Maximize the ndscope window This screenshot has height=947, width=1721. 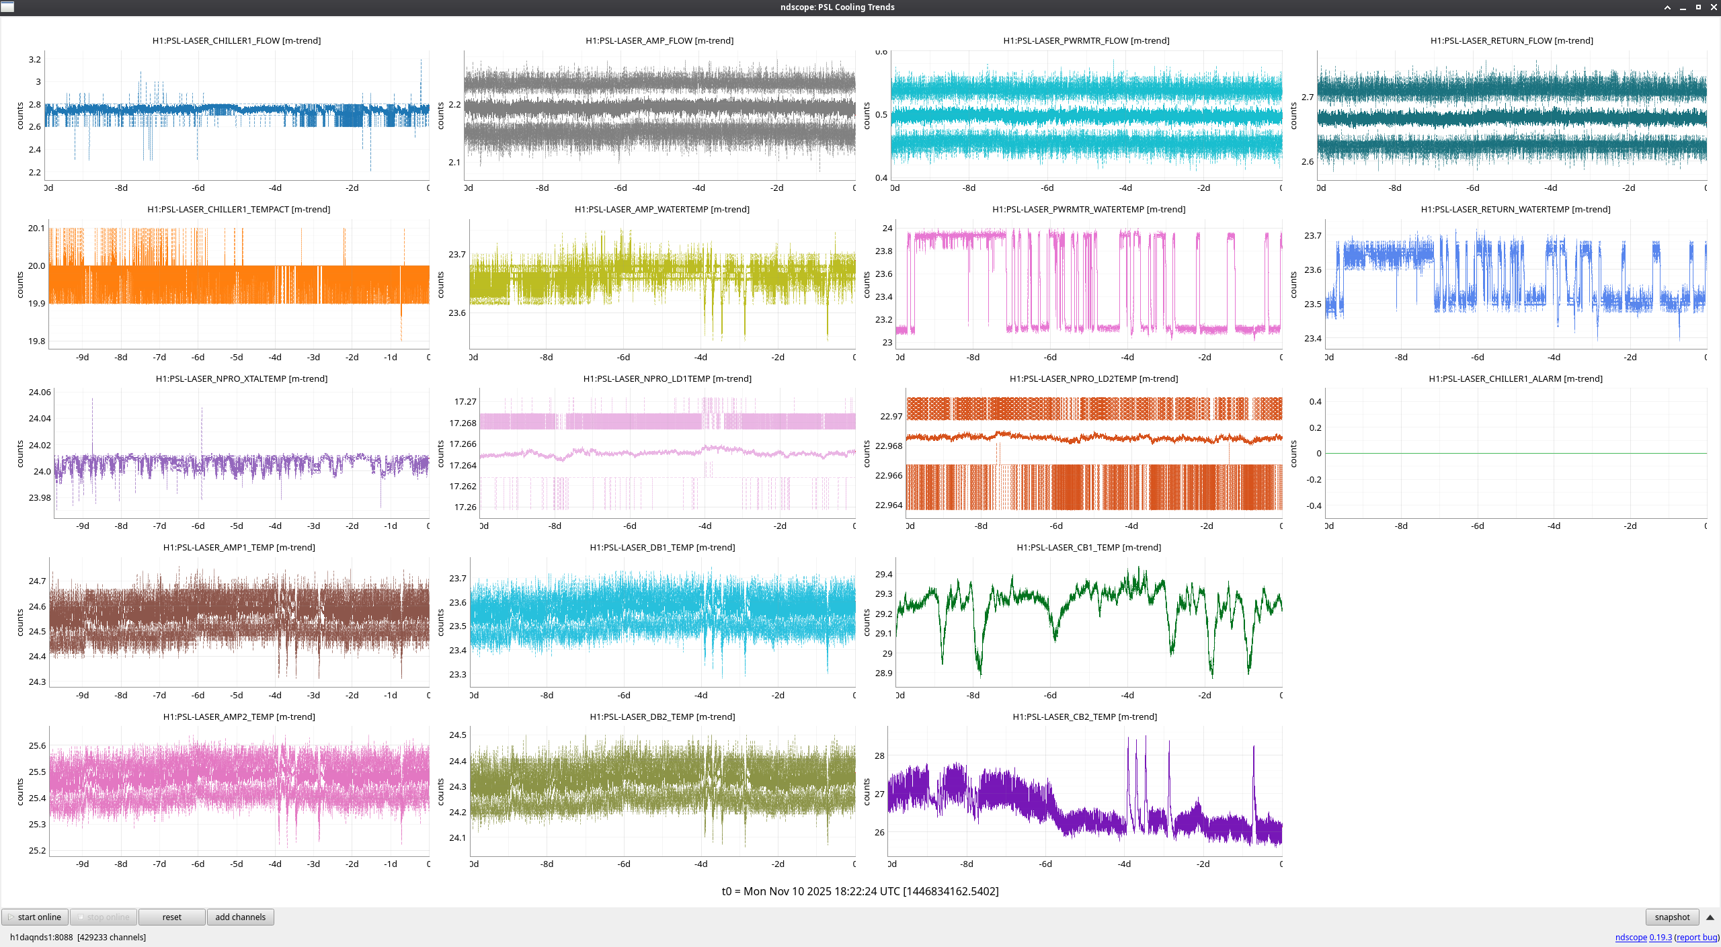[x=1698, y=7]
